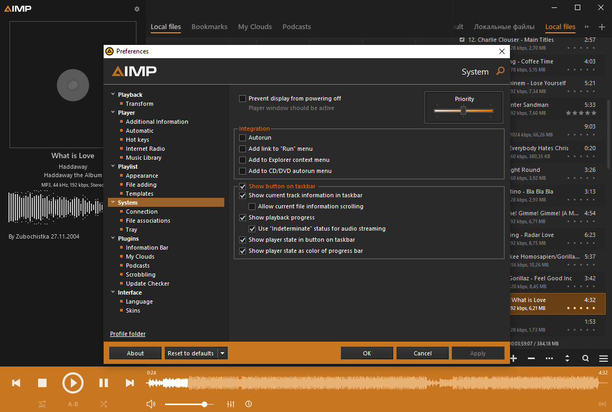Collapse the Plugins tree section
The image size is (612, 412).
click(x=113, y=238)
